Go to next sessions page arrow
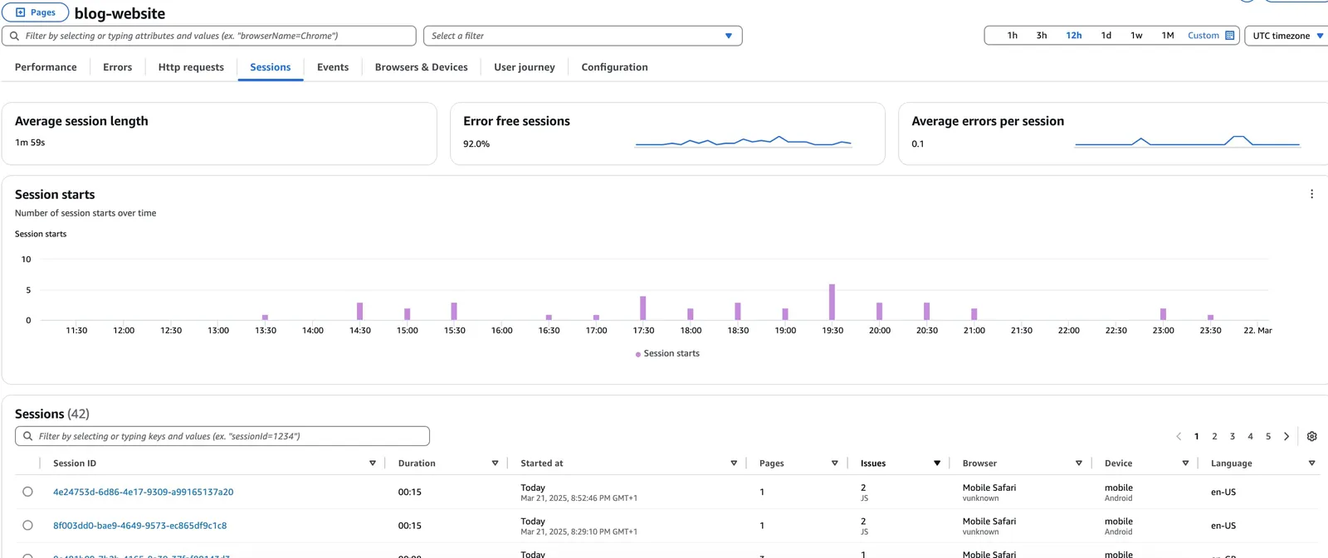 point(1286,436)
